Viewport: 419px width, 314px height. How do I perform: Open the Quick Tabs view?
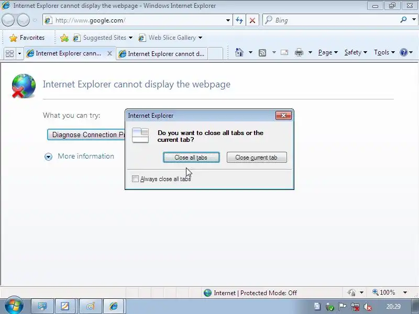[x=9, y=53]
